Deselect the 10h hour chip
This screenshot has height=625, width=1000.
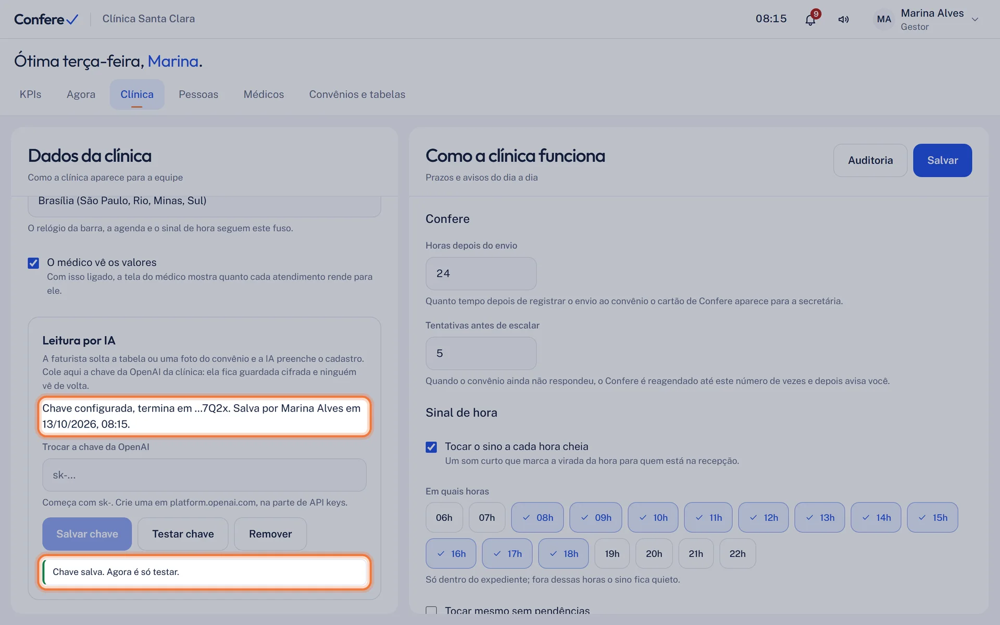(653, 517)
